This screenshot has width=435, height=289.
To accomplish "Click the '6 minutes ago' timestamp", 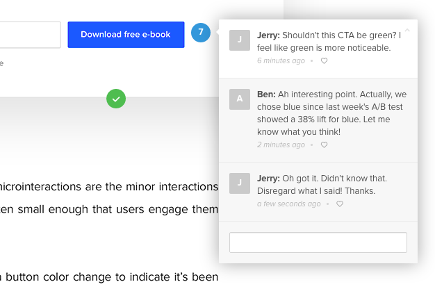I will click(x=281, y=60).
